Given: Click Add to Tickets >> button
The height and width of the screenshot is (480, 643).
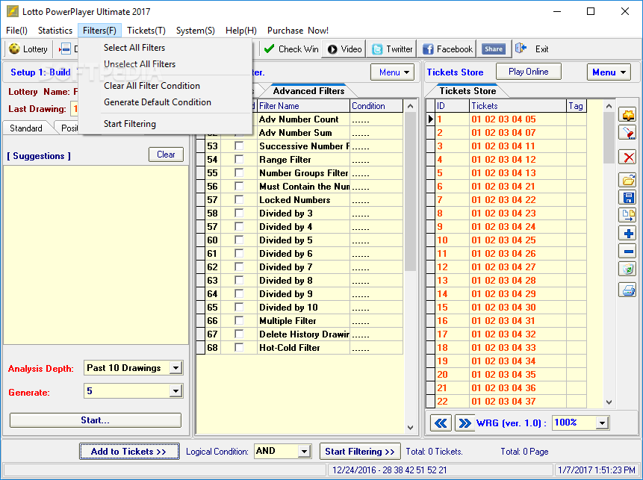Looking at the screenshot, I should click(129, 452).
